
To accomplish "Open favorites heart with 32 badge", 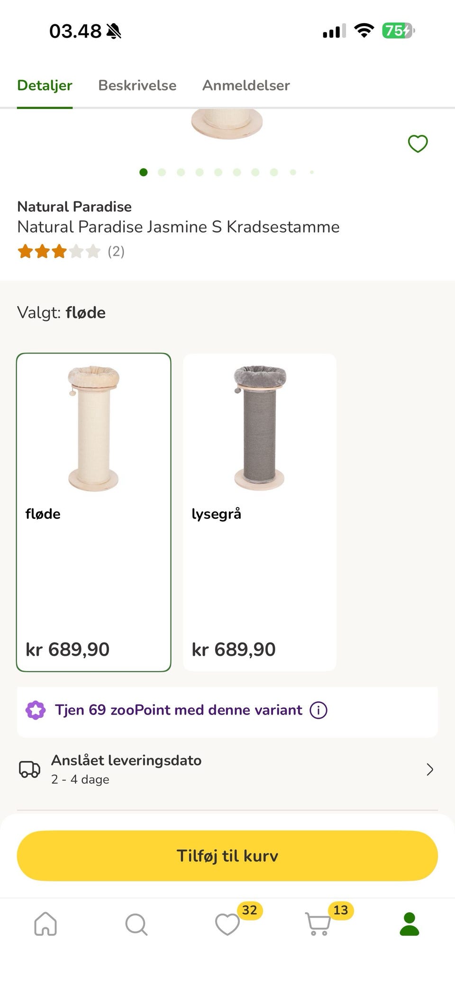I will [x=227, y=924].
